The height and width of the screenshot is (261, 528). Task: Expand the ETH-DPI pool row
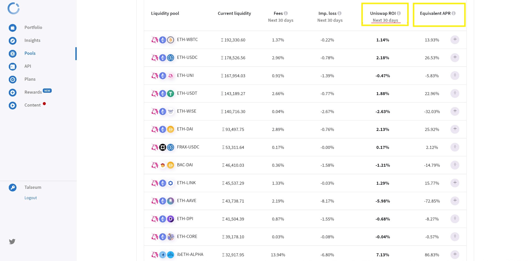coord(455,219)
